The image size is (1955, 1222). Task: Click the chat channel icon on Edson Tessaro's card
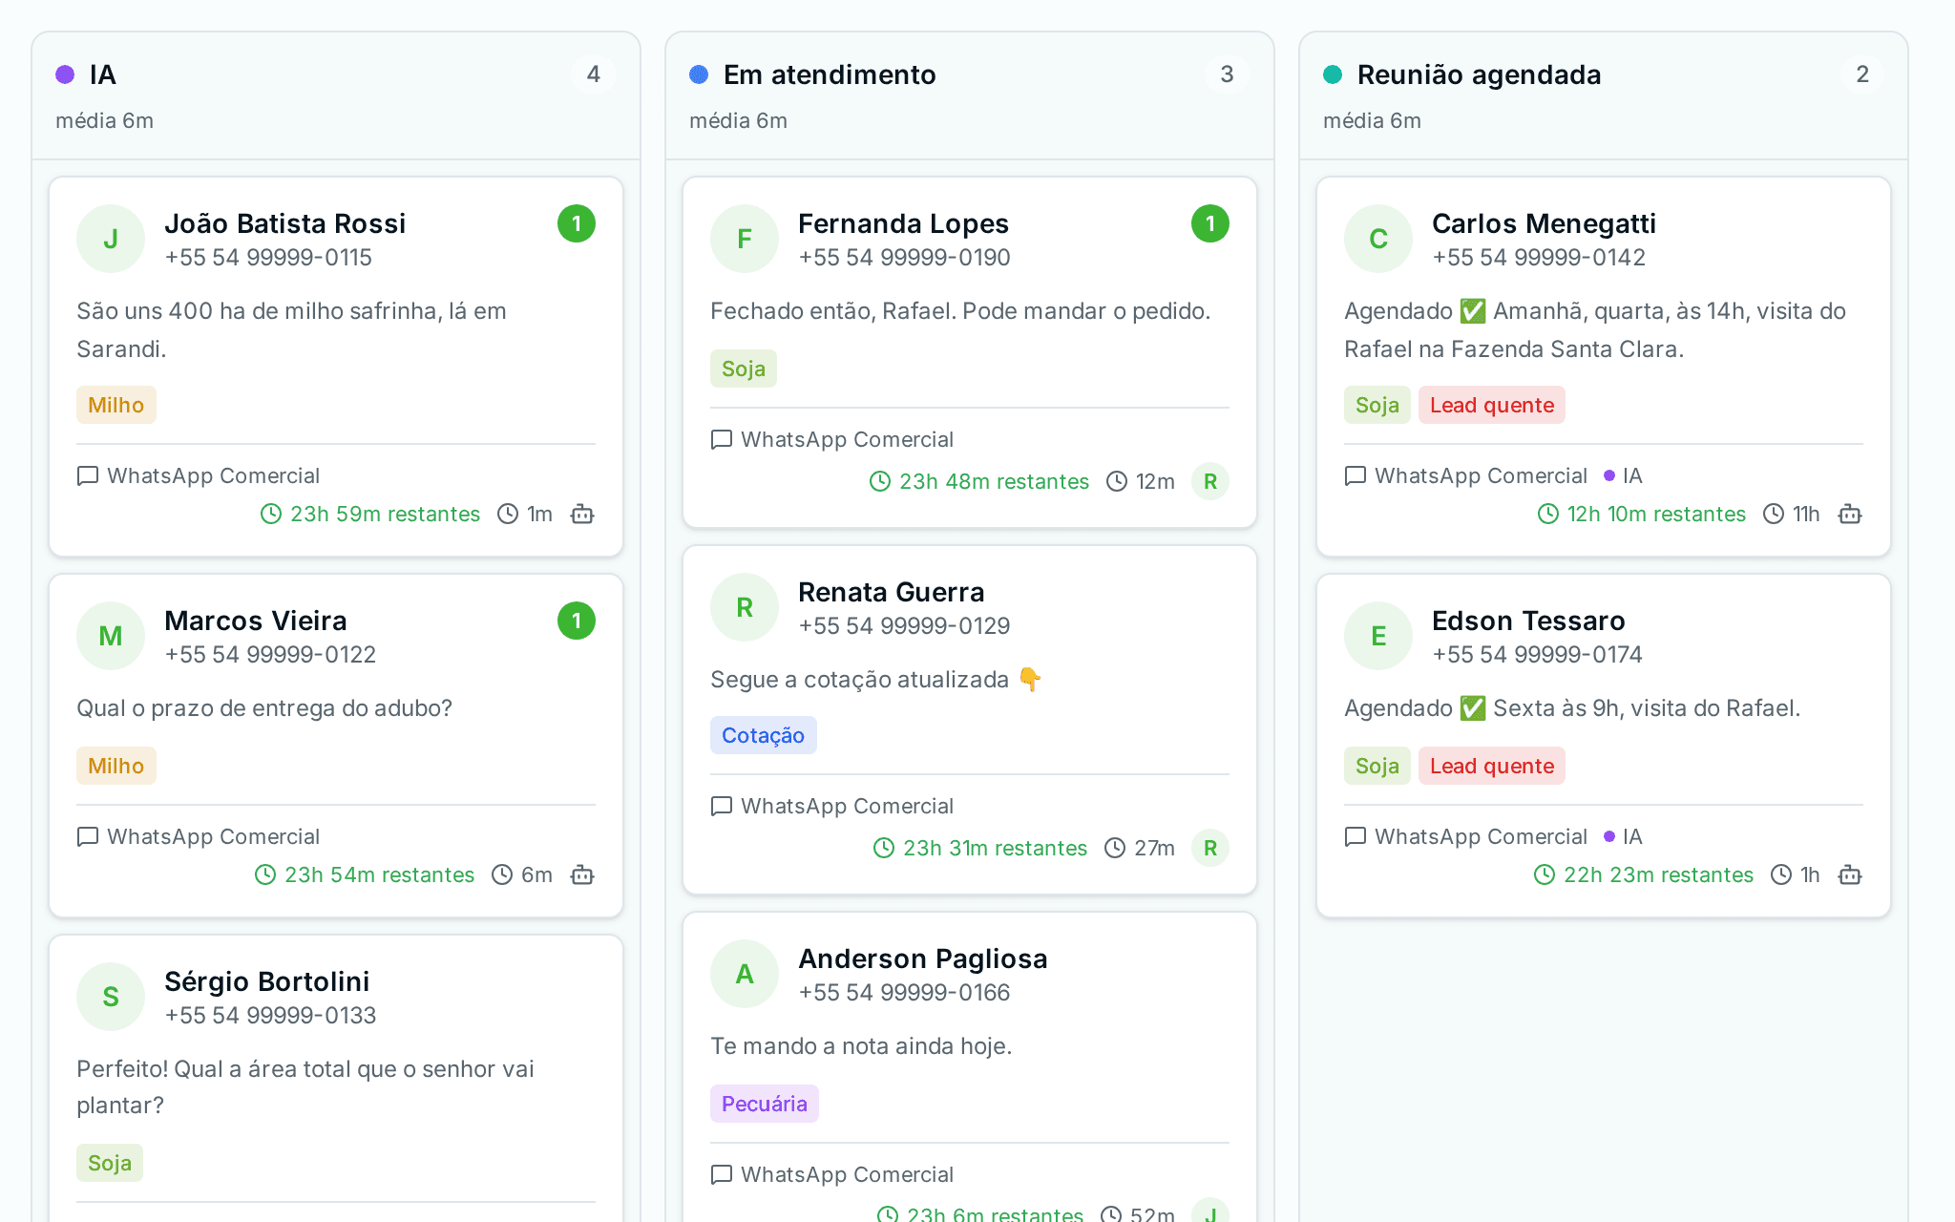(x=1356, y=836)
